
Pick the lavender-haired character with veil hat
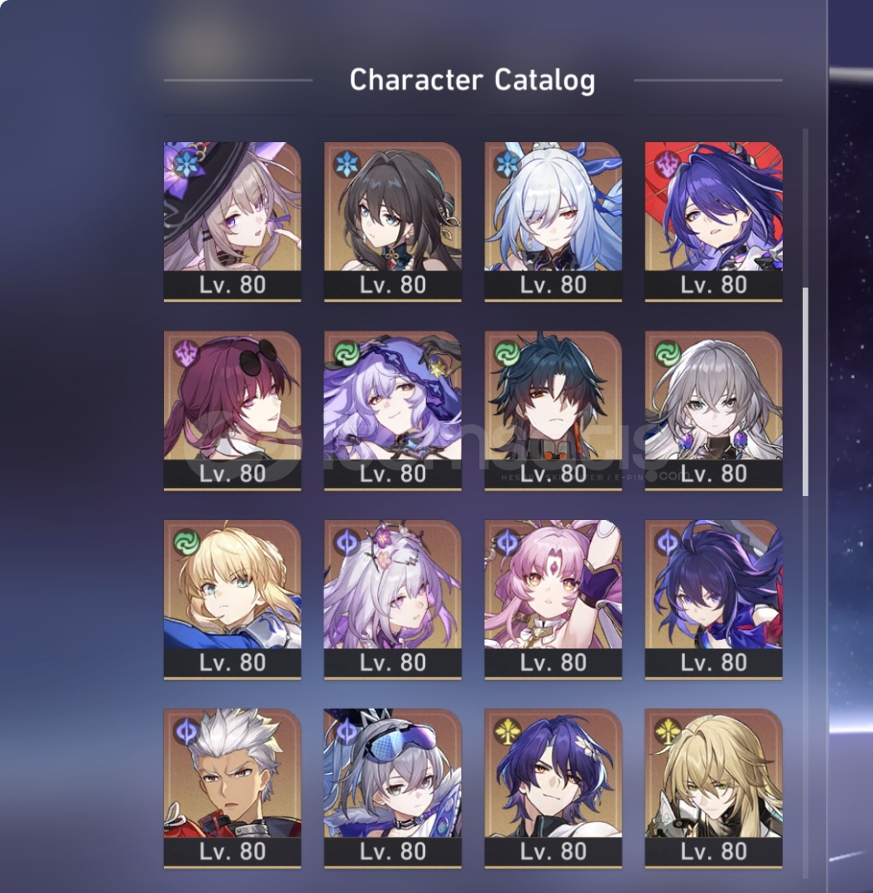392,410
